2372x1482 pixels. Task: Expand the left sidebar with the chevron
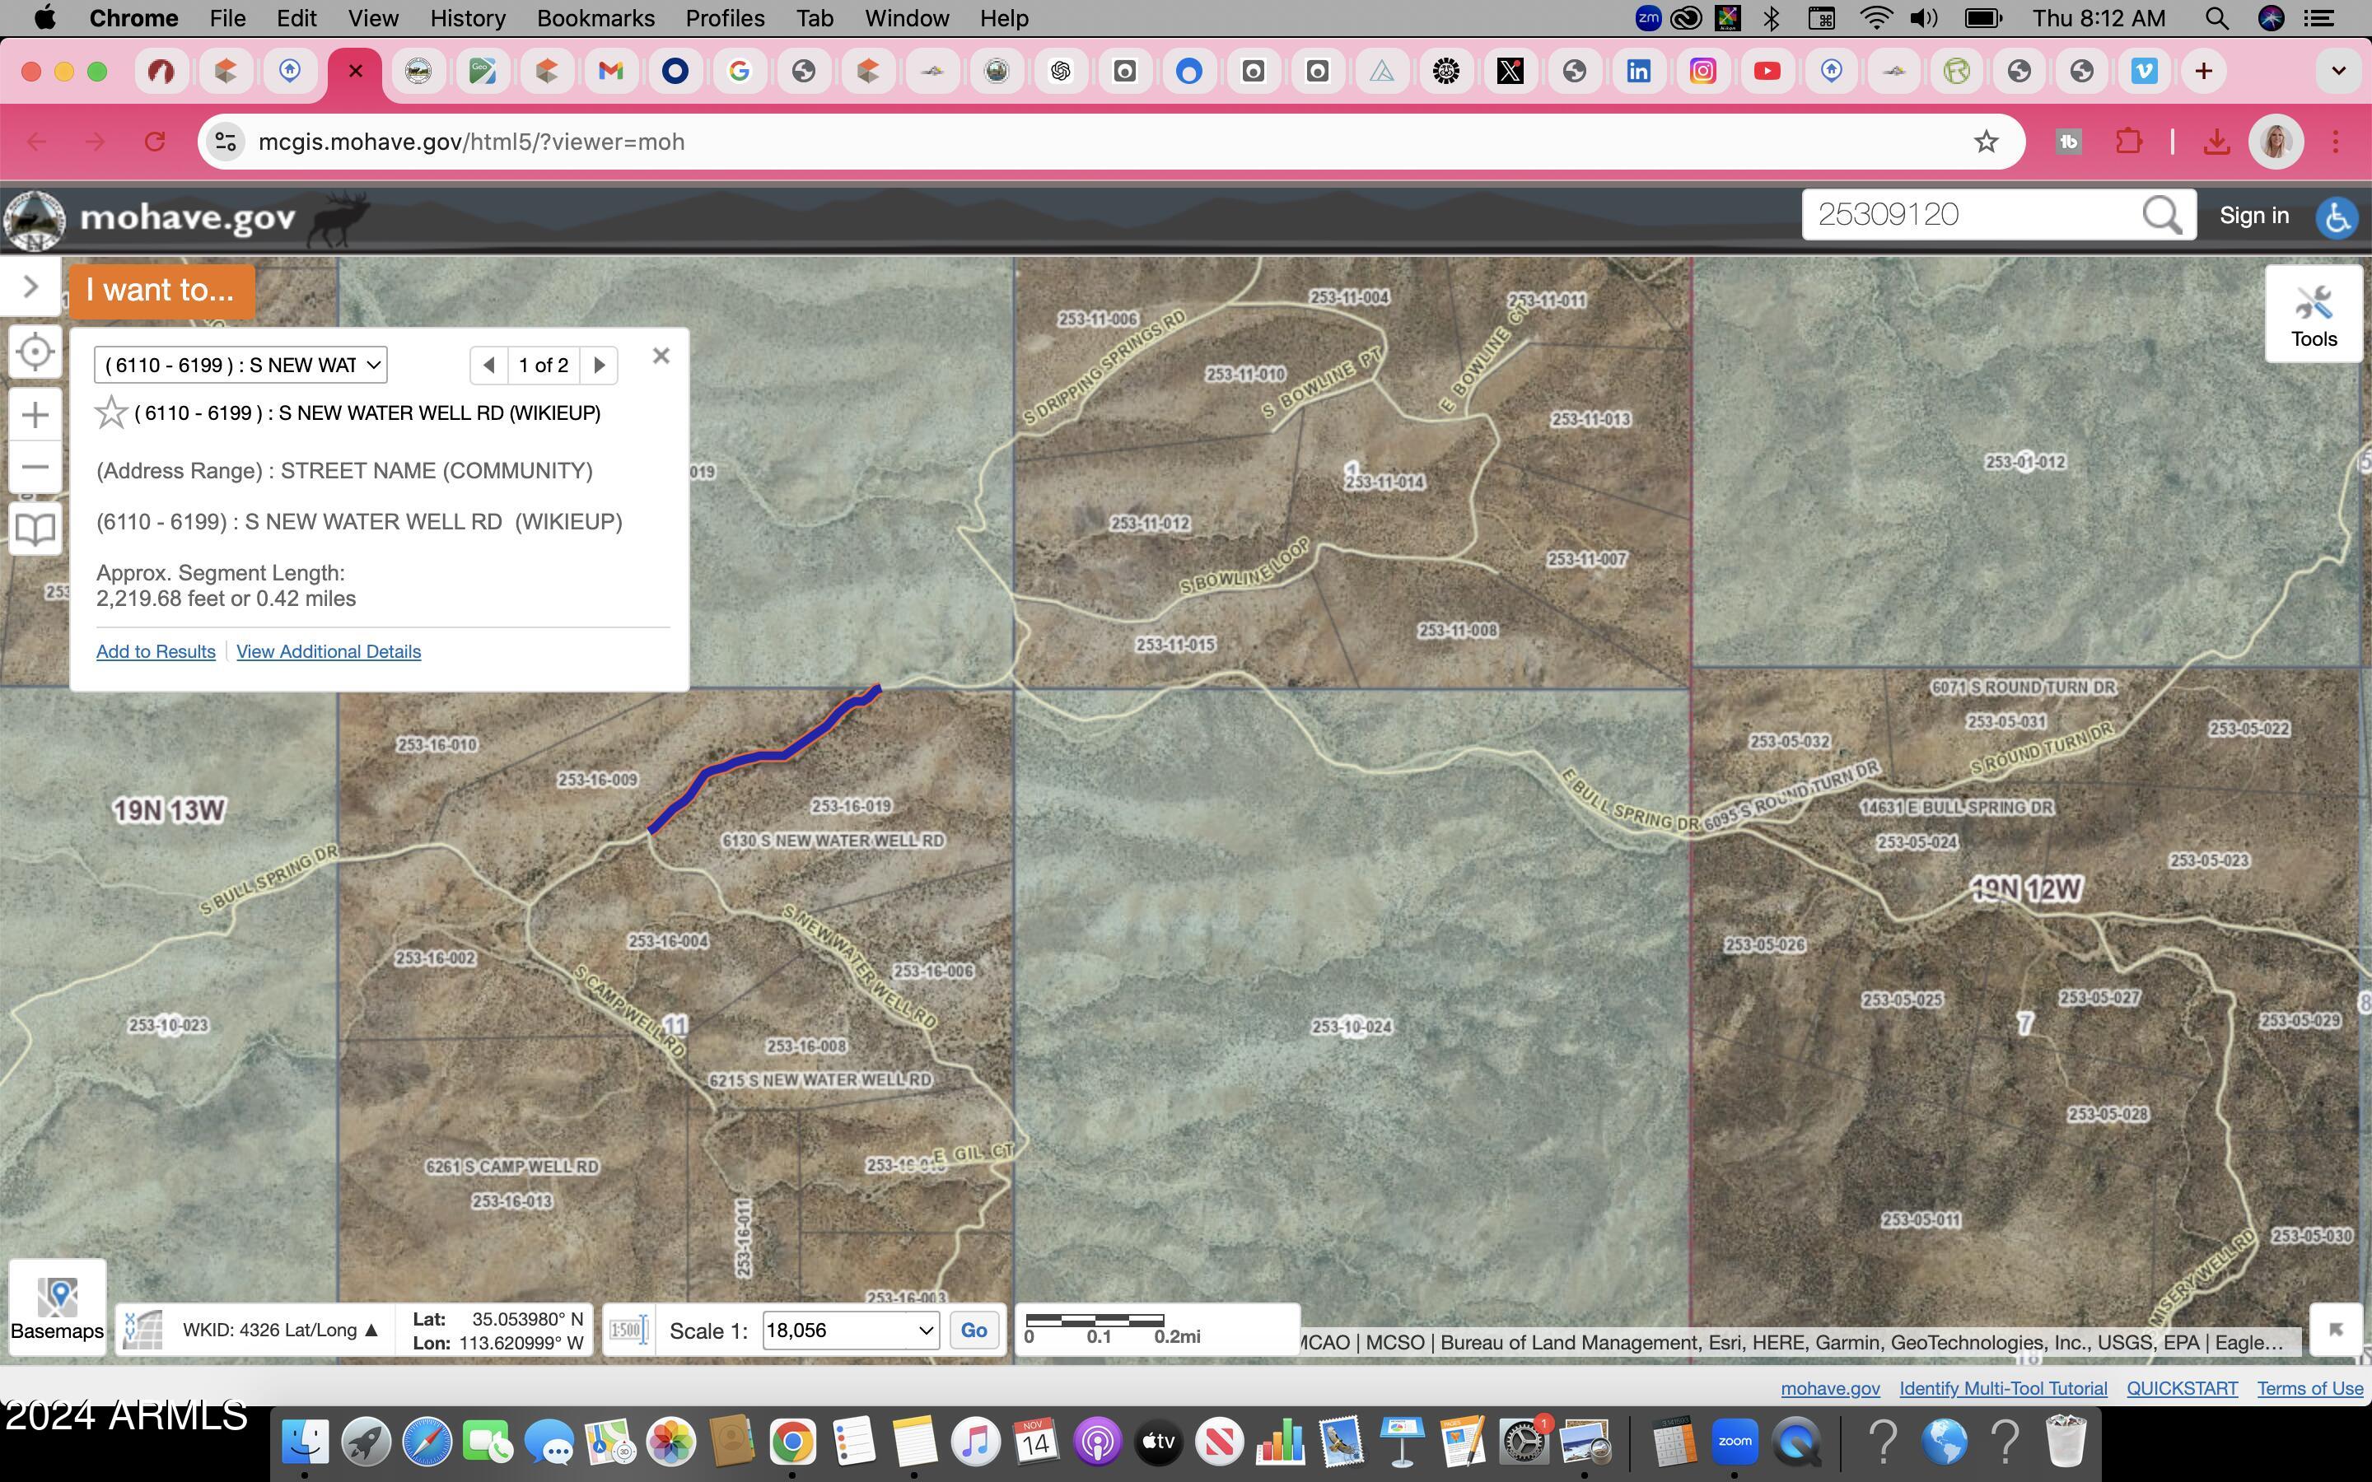click(30, 287)
